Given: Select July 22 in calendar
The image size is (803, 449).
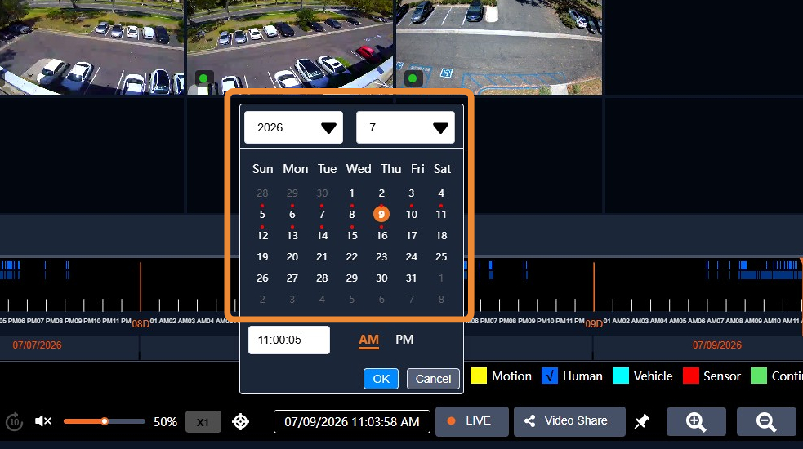Looking at the screenshot, I should 352,256.
